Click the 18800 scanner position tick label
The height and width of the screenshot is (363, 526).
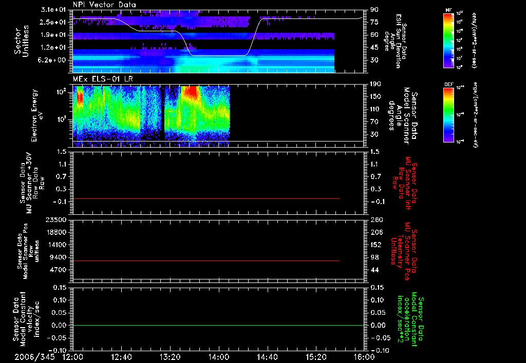point(56,232)
